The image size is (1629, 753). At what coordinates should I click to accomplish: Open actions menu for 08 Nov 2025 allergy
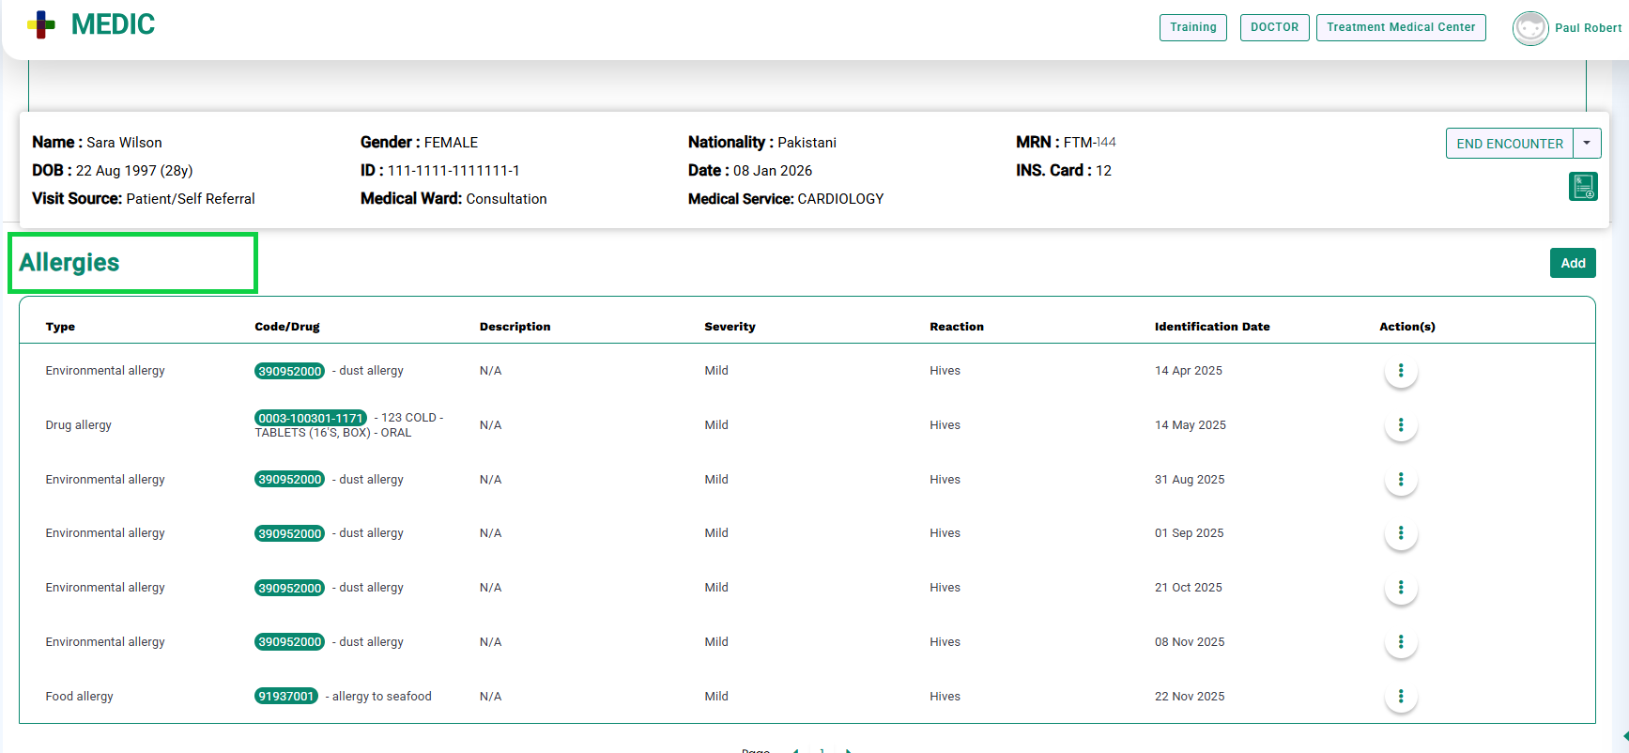click(1400, 642)
